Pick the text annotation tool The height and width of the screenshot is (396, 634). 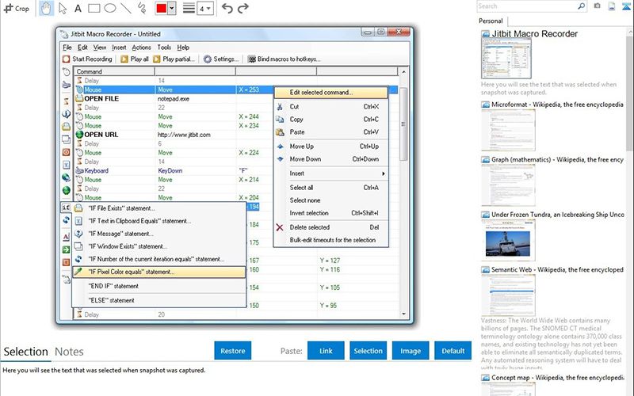point(78,8)
